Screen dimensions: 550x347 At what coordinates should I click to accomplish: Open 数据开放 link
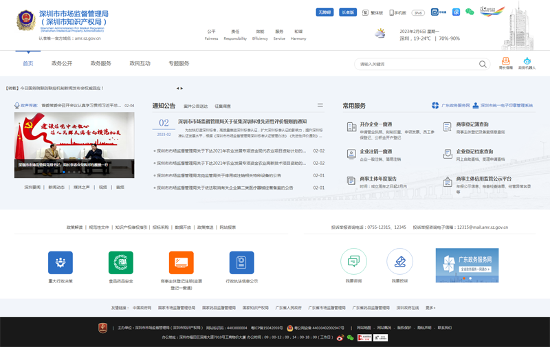pos(183,227)
